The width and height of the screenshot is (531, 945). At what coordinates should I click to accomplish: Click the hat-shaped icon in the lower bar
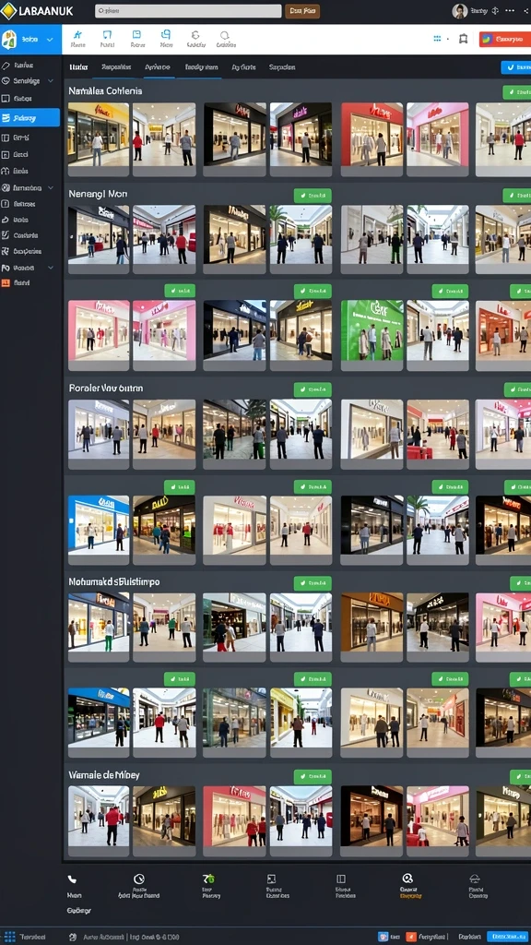[x=475, y=879]
